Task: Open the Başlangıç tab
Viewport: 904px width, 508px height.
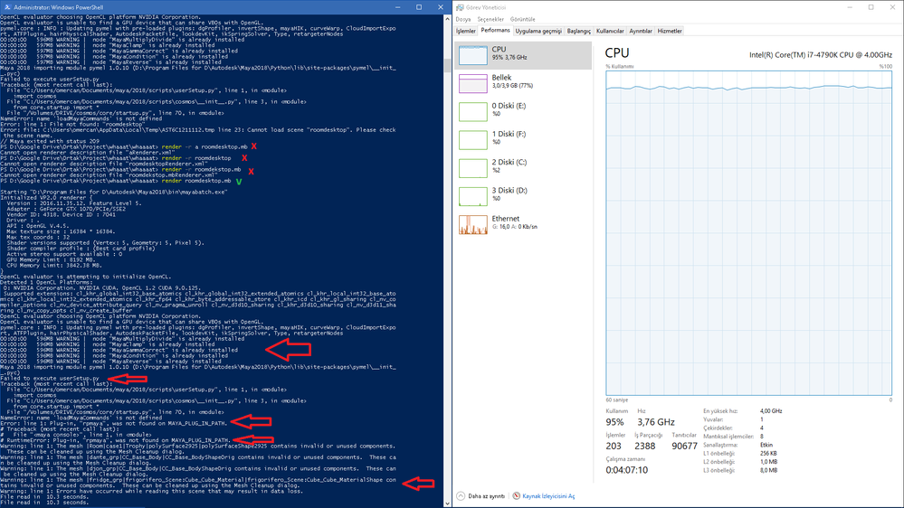Action: (x=579, y=31)
